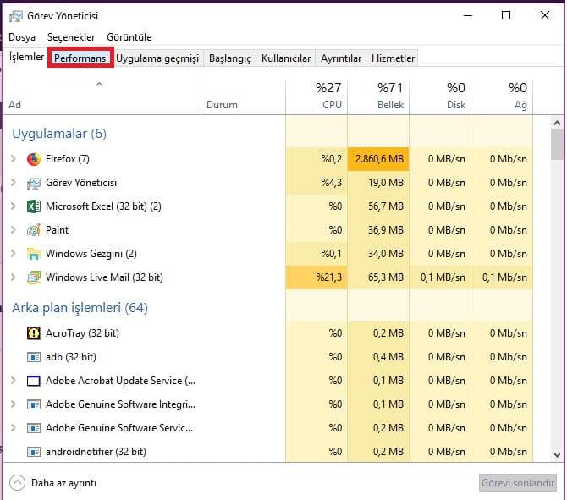Viewport: 567px width, 500px height.
Task: Click the Görevi sonlandır button
Action: (x=518, y=482)
